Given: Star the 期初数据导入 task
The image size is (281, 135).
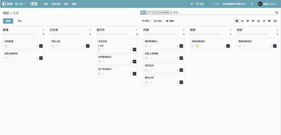Looking at the screenshot, I should point(146,46).
